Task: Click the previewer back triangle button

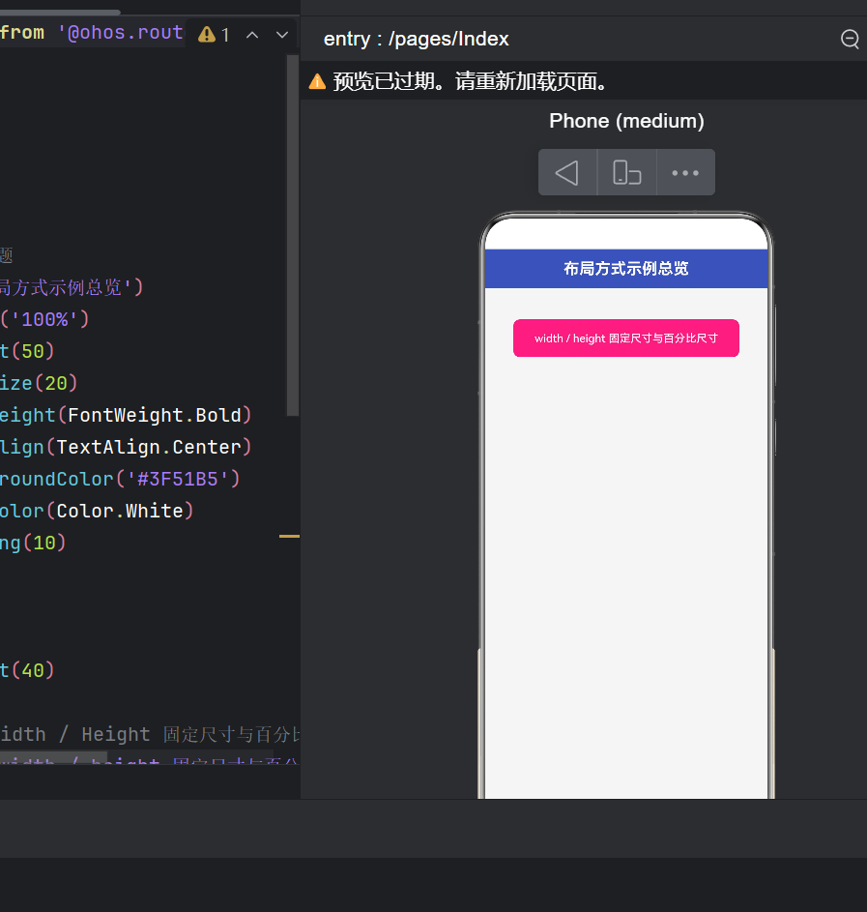Action: pos(567,173)
